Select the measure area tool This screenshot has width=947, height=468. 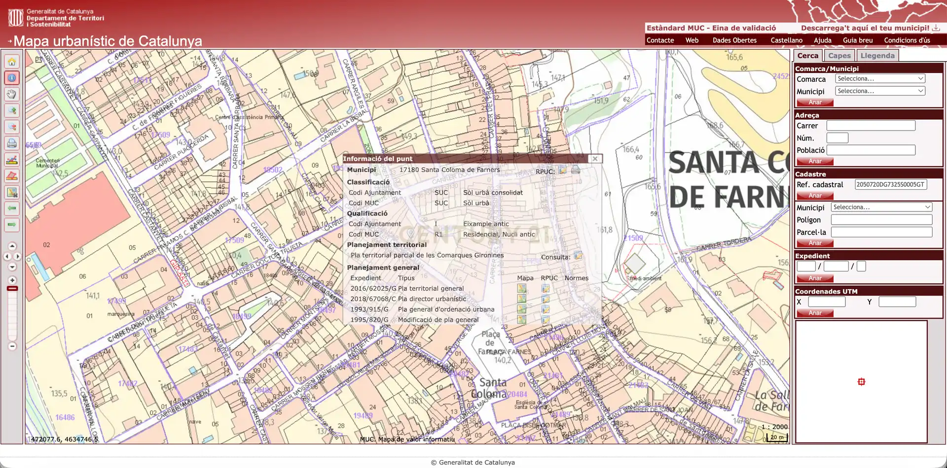(12, 176)
